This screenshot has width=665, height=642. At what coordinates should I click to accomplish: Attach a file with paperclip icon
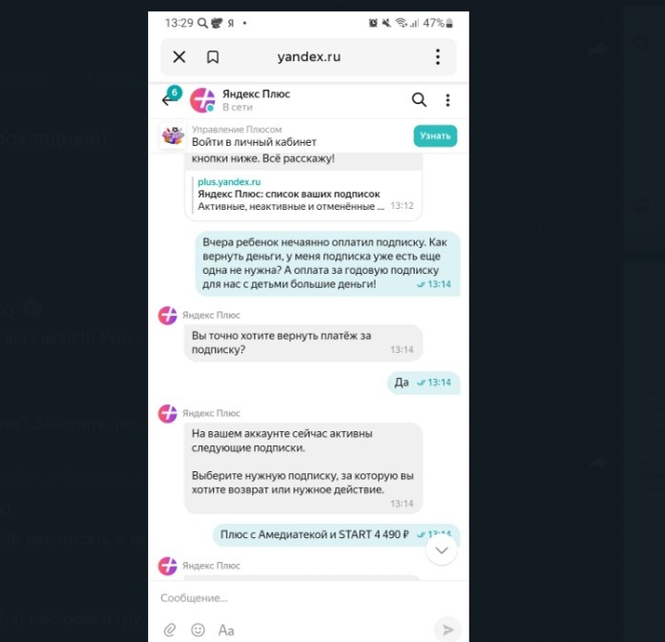(170, 631)
